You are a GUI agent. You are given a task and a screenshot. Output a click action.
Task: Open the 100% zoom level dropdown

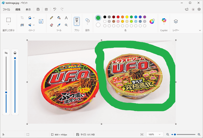coord(155,134)
